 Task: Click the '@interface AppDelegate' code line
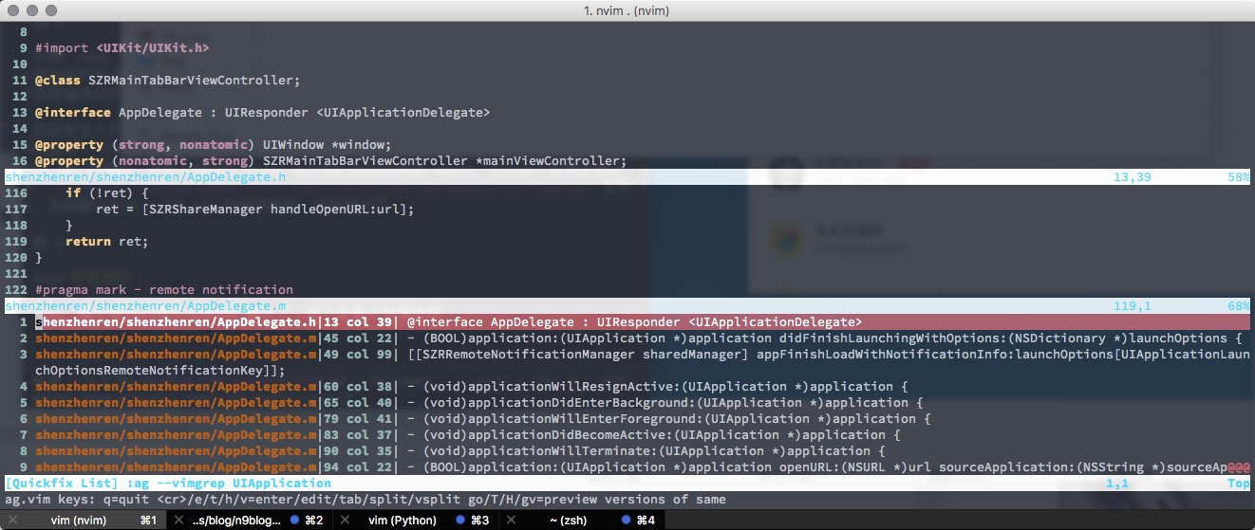tap(263, 113)
